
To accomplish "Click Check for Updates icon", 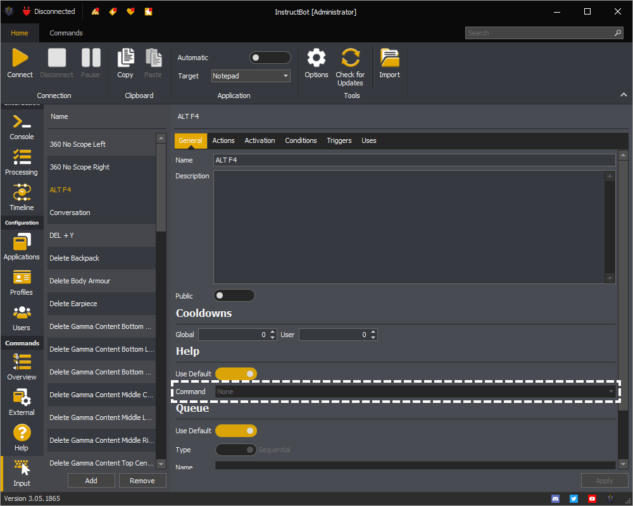I will pyautogui.click(x=351, y=58).
